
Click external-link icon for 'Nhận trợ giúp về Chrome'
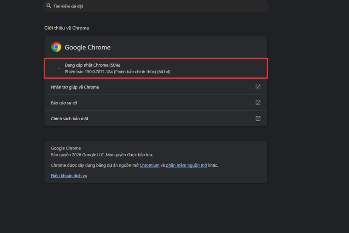[x=258, y=87]
